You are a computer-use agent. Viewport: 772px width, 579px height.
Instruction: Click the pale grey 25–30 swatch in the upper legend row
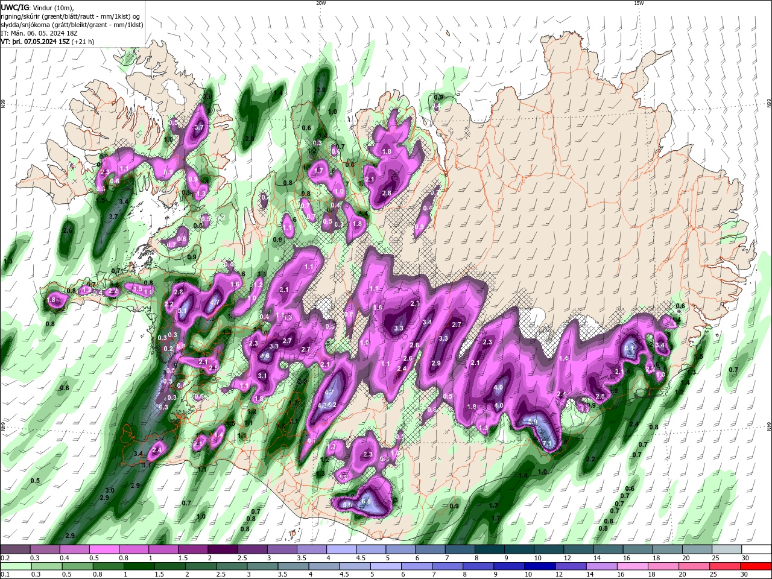(x=727, y=549)
